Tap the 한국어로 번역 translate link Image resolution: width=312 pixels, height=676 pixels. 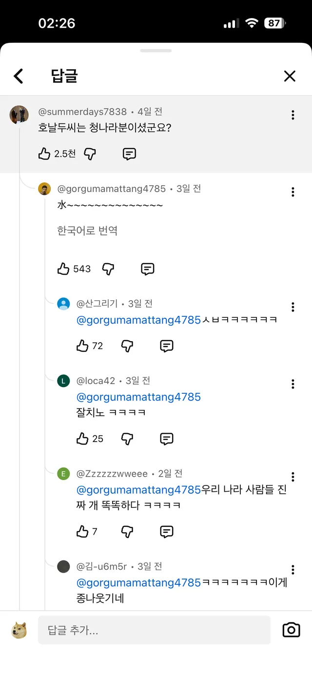coord(87,231)
